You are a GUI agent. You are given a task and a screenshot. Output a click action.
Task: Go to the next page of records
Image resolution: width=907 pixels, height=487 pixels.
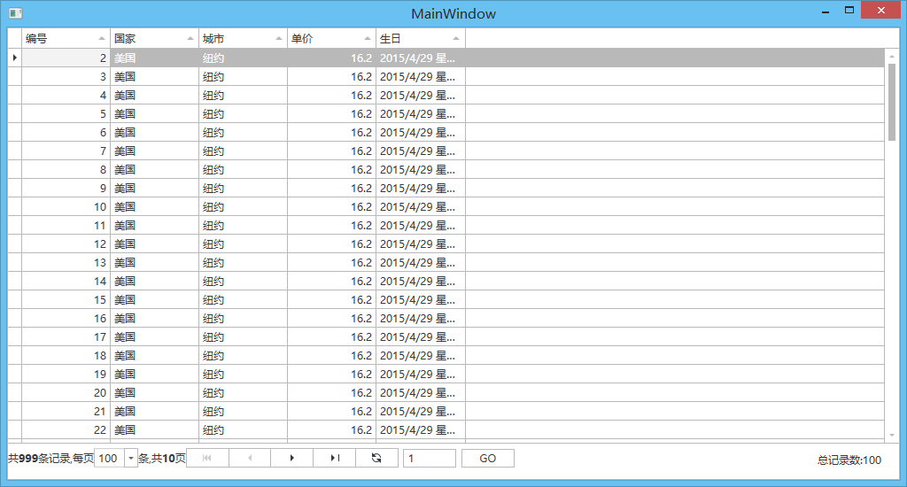(292, 458)
